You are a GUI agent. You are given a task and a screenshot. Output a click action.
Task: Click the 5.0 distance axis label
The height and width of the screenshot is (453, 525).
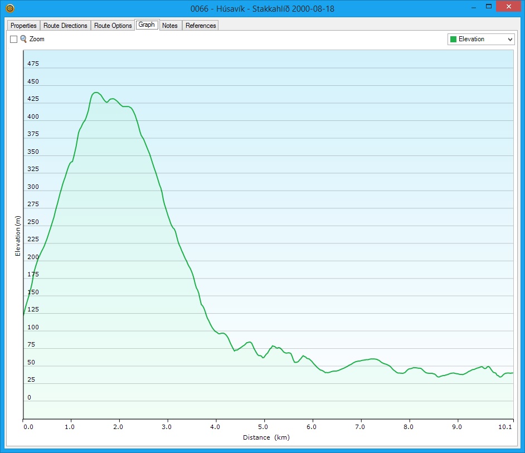[263, 427]
